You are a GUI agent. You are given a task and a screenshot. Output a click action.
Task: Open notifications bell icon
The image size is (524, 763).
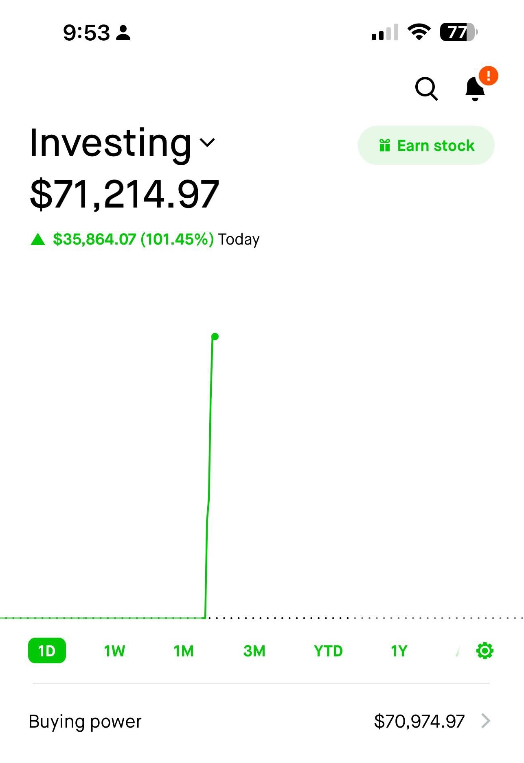tap(474, 89)
